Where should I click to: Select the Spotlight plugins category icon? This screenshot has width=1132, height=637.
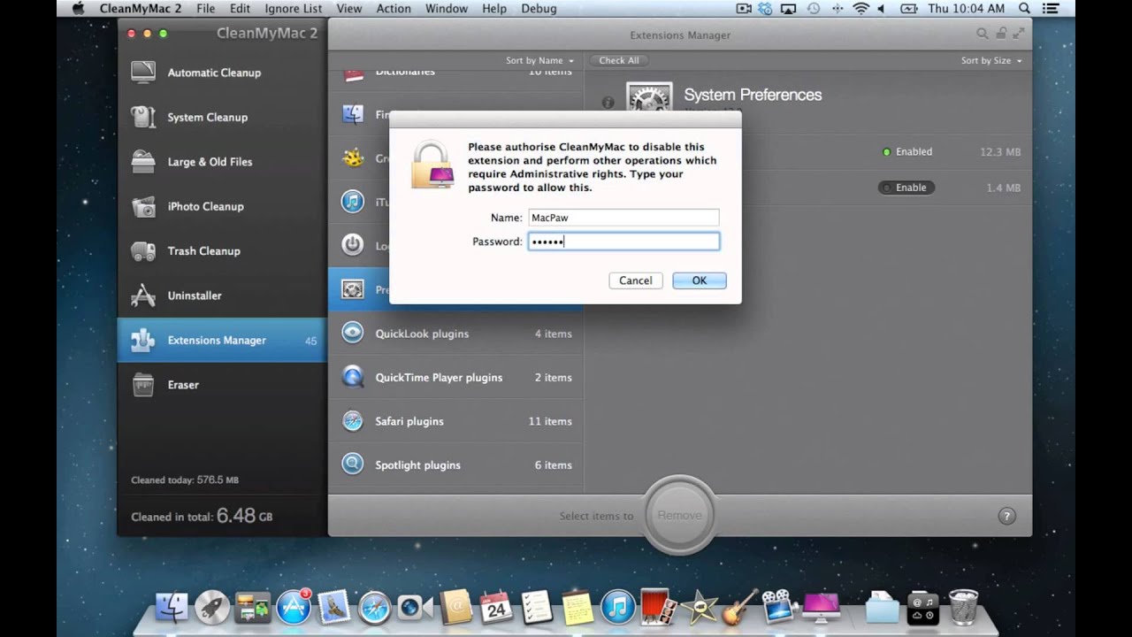(x=353, y=464)
